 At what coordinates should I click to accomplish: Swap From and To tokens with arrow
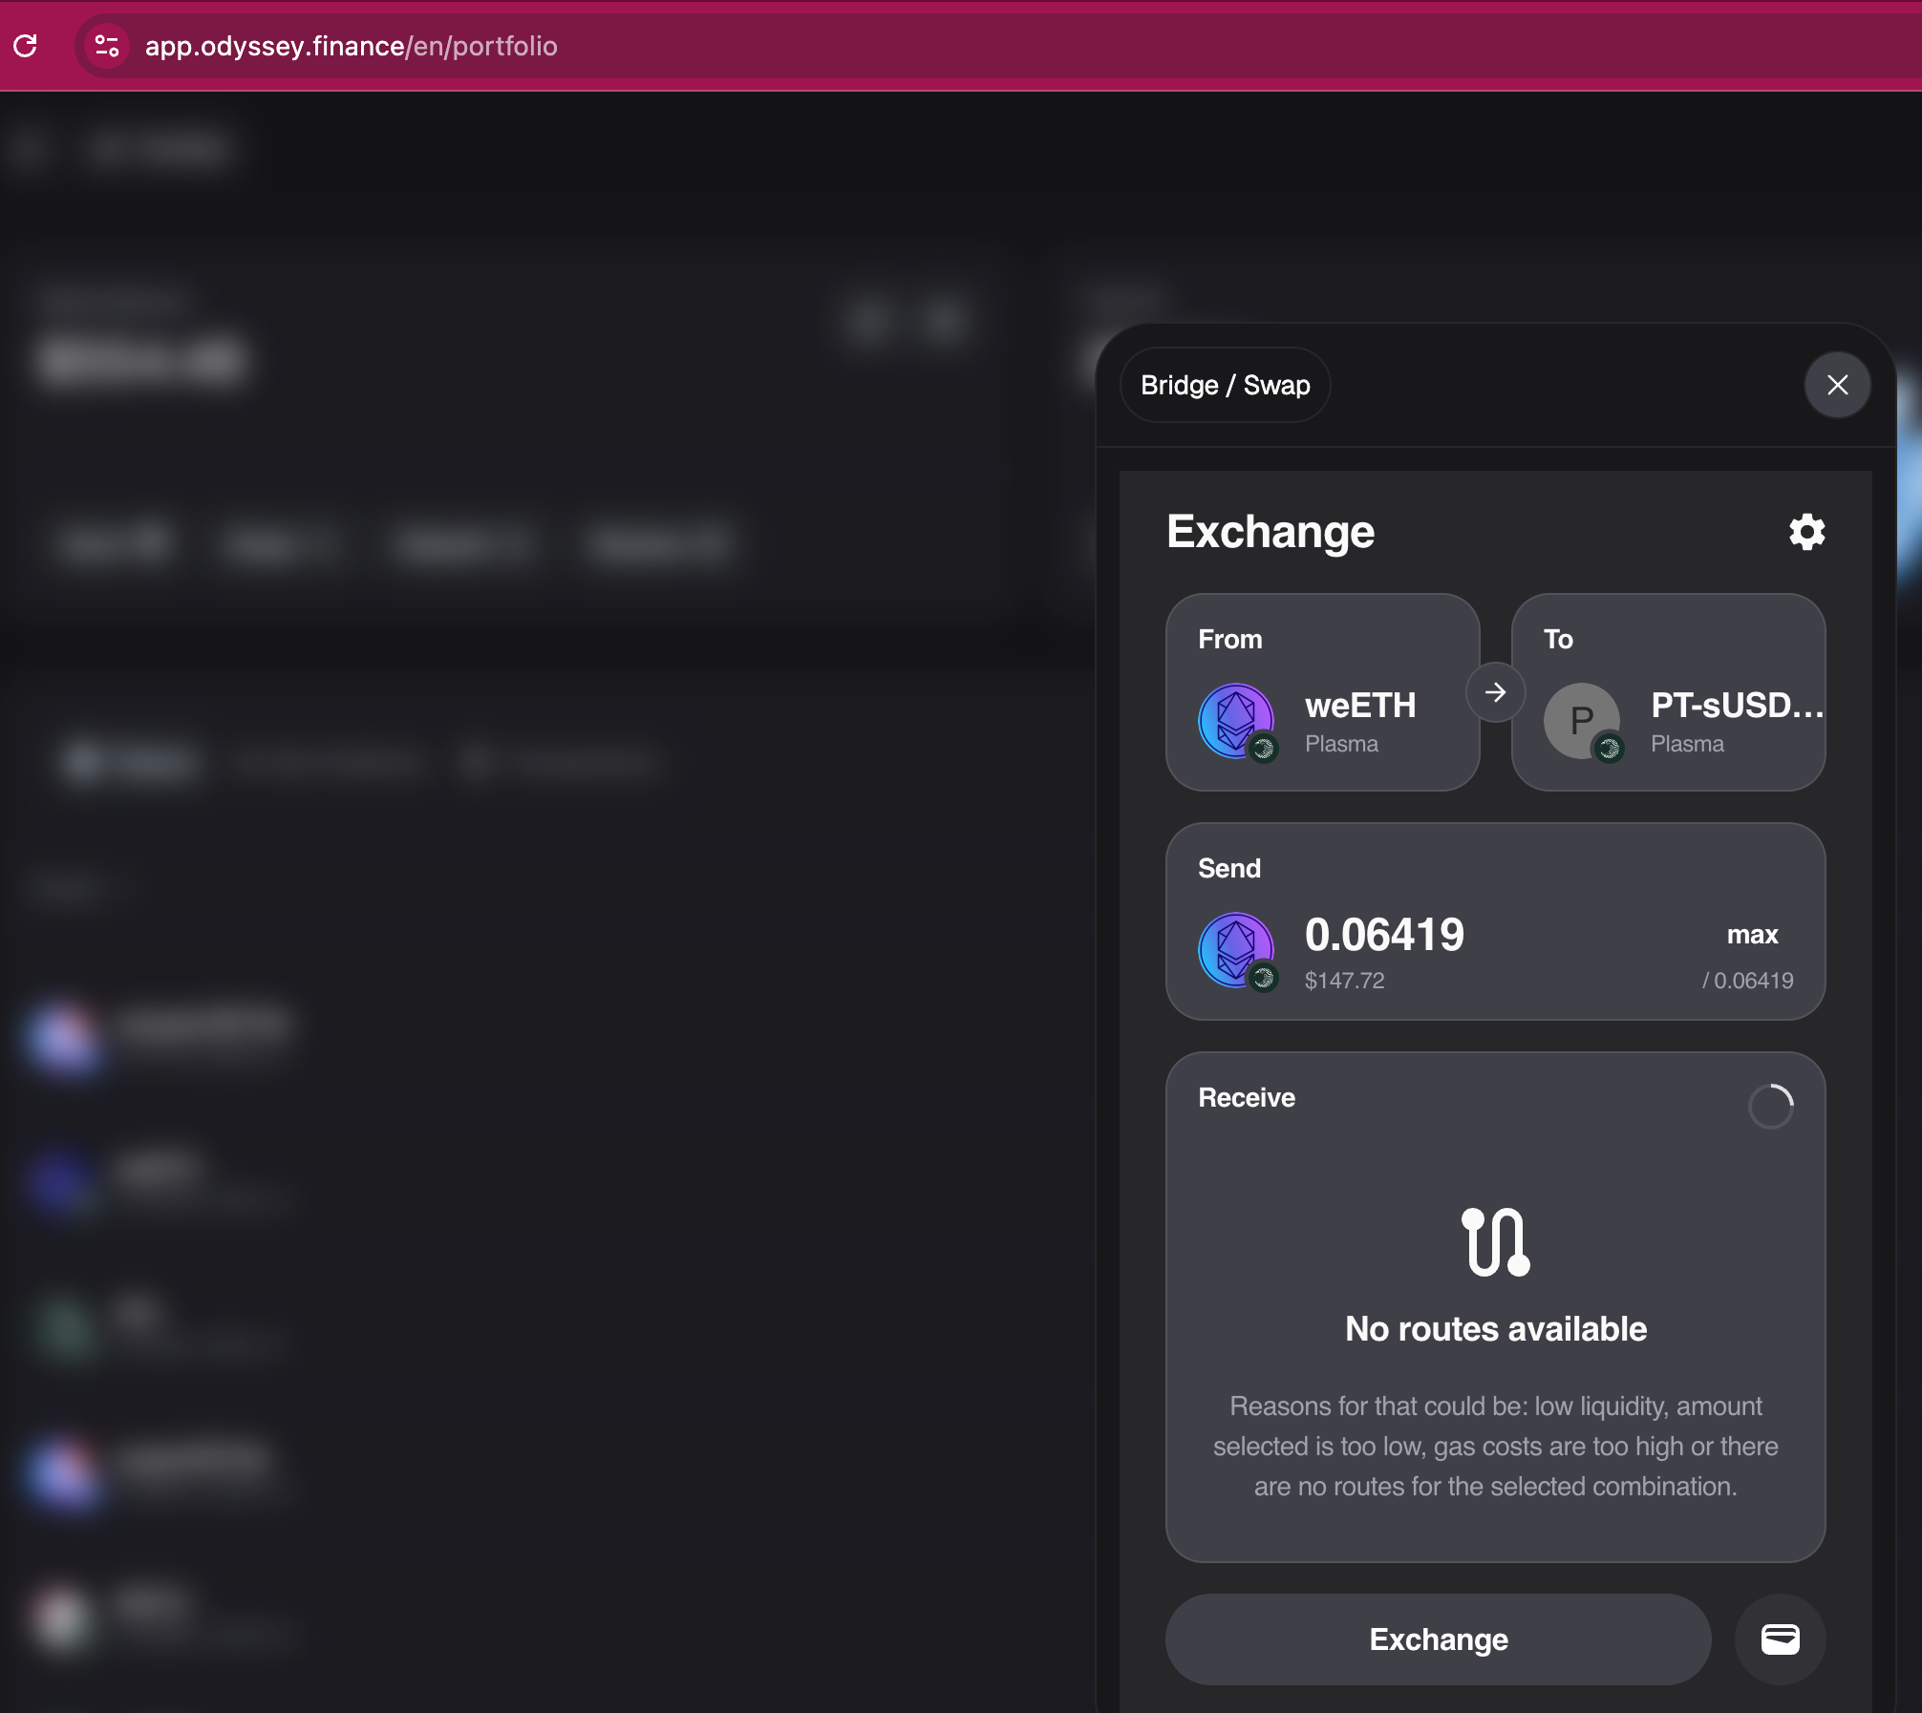[x=1496, y=692]
